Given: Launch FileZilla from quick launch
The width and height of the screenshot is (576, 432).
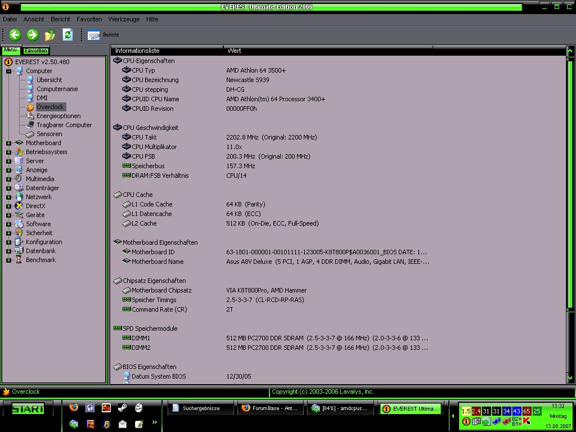Looking at the screenshot, I should coord(90,424).
